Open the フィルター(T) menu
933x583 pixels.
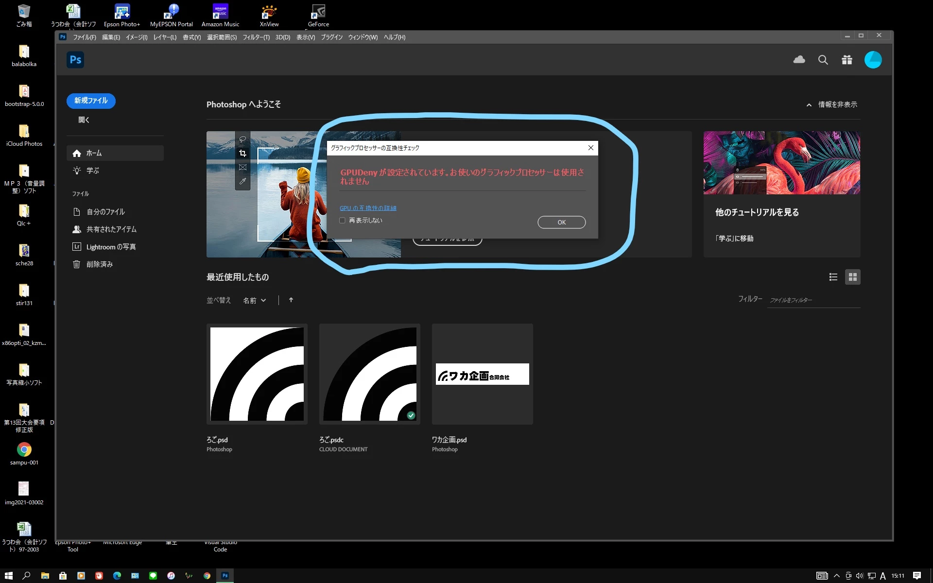pos(256,37)
